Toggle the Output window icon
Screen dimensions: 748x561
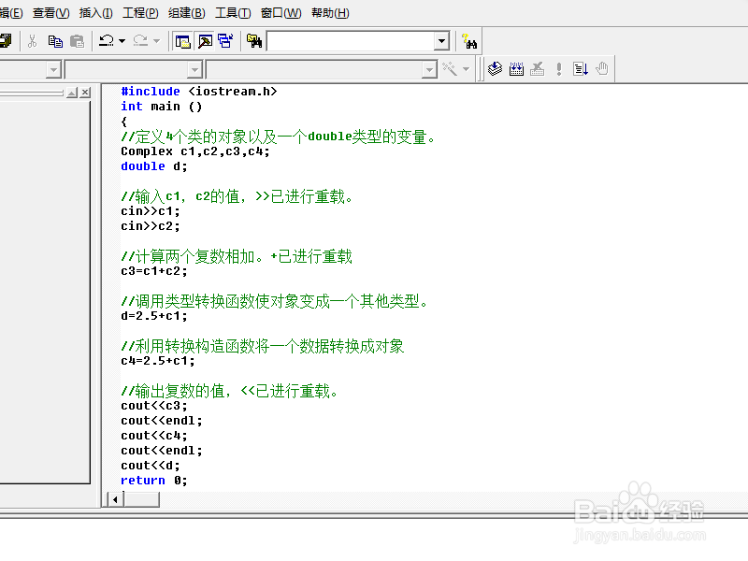click(x=205, y=41)
